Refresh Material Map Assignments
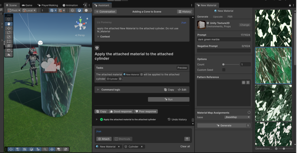The width and height of the screenshot is (297, 153). tap(249, 113)
